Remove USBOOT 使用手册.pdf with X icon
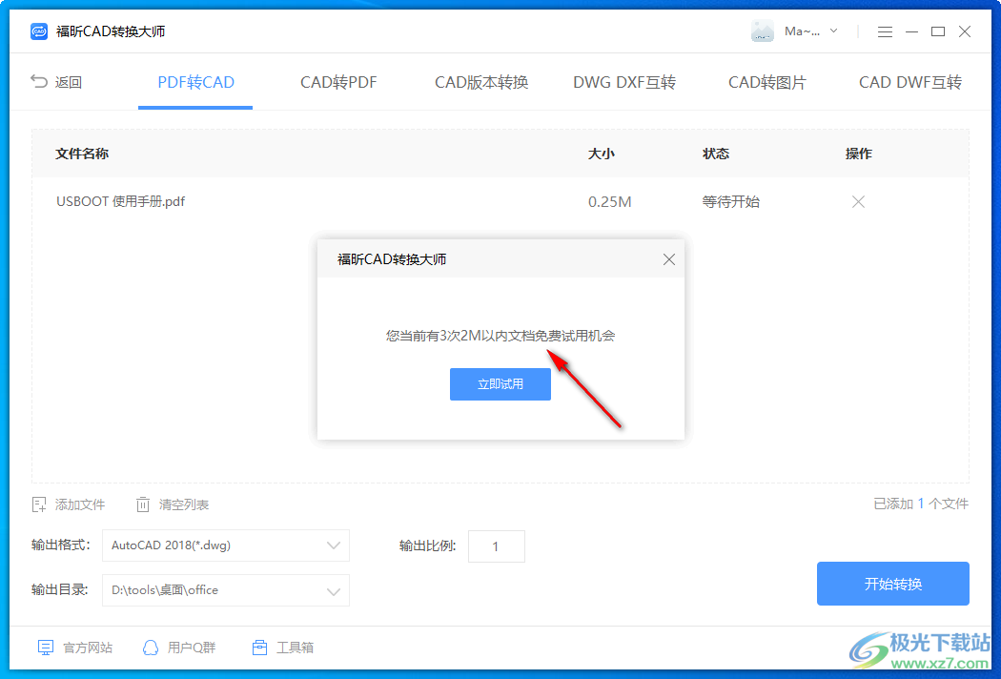The height and width of the screenshot is (679, 1001). [858, 202]
